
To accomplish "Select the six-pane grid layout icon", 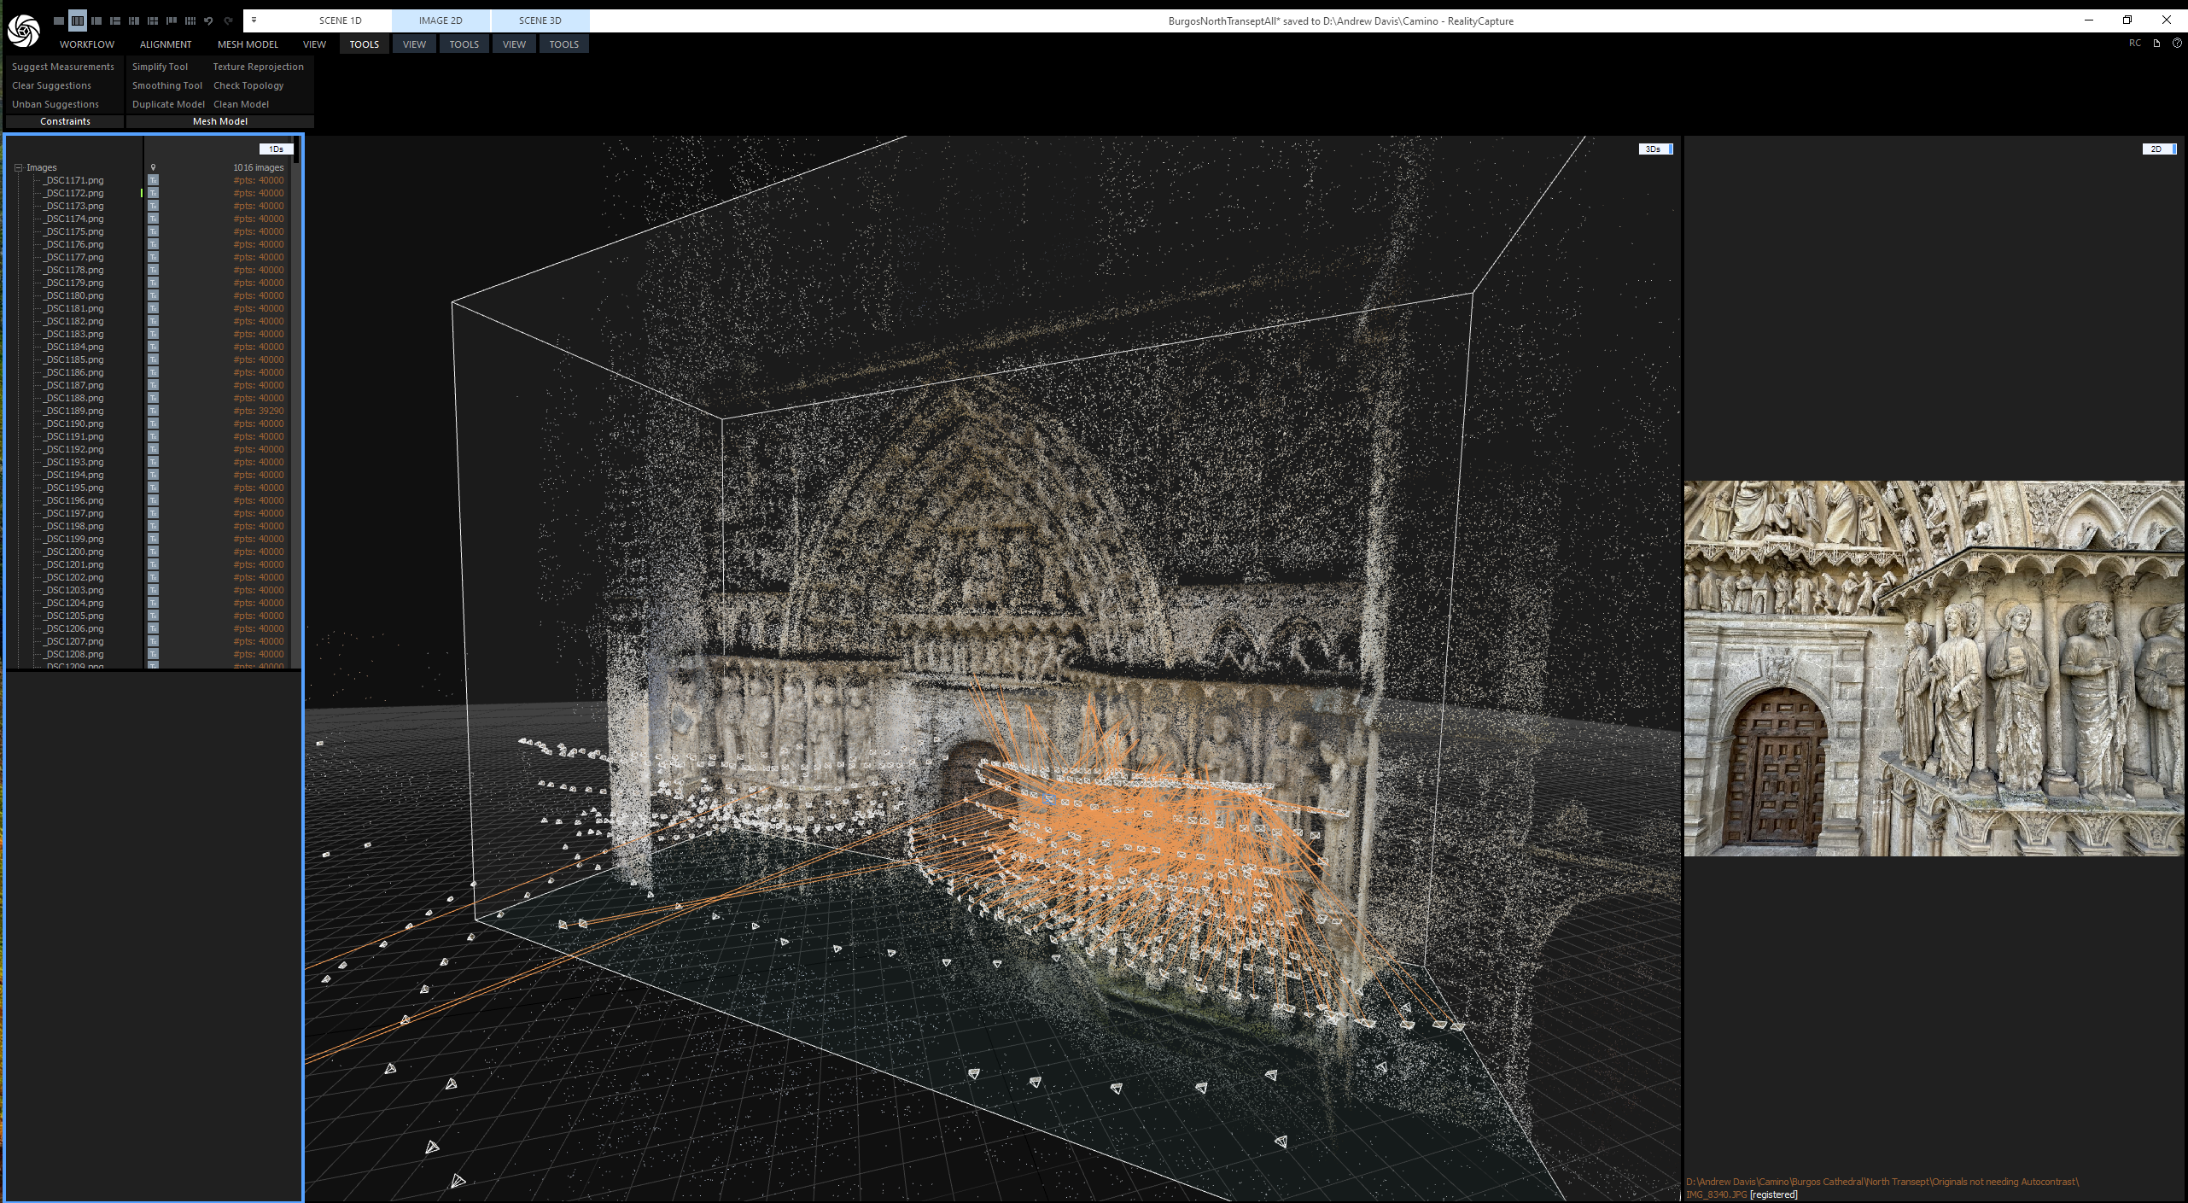I will pos(153,20).
